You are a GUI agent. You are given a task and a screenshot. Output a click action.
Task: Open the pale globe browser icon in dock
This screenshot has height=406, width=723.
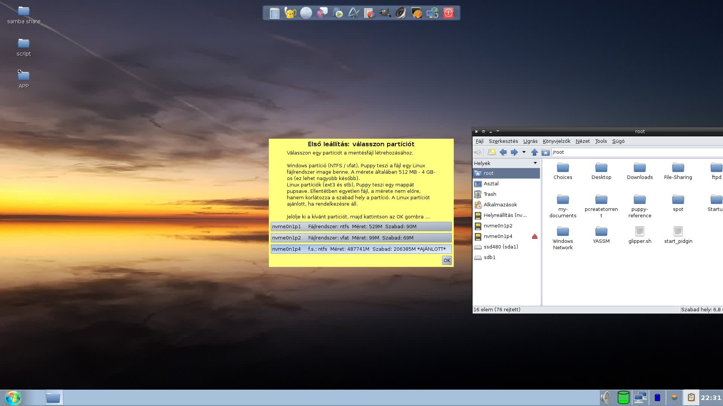pyautogui.click(x=306, y=13)
